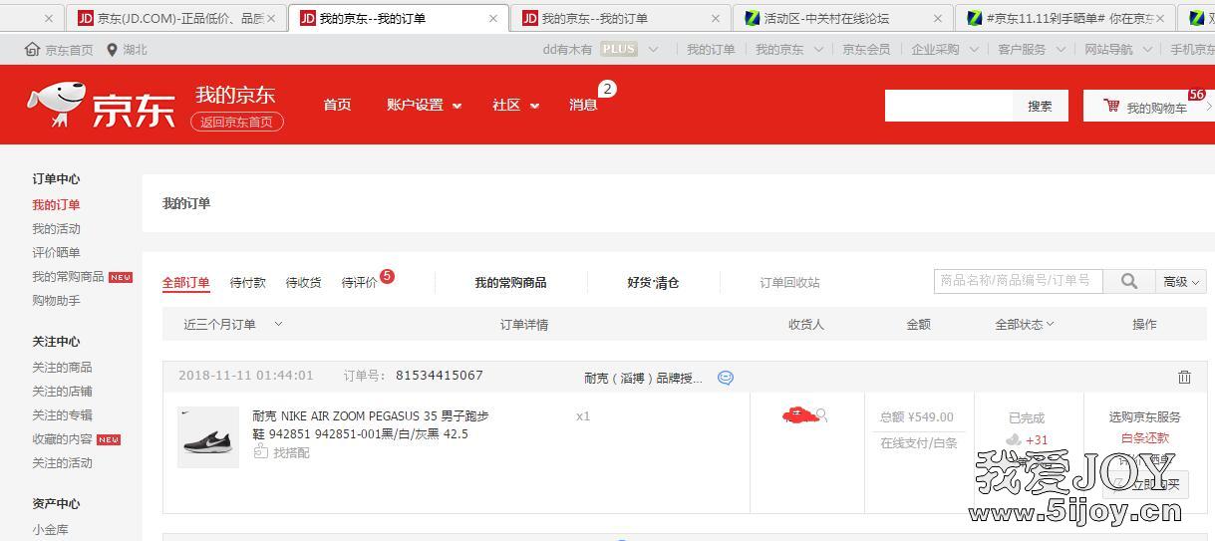Click order number 81534415067
Viewport: 1215px width, 541px height.
pos(440,376)
